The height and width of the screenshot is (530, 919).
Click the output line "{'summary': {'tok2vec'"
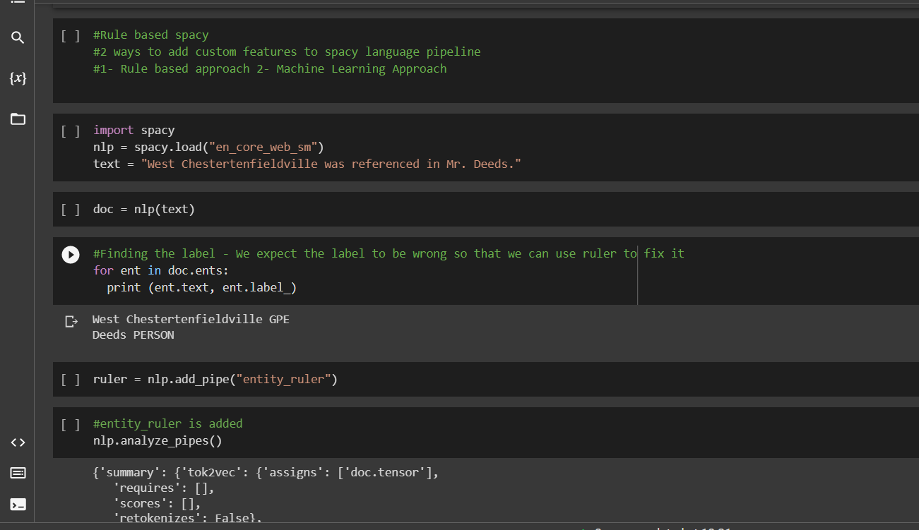pyautogui.click(x=266, y=472)
